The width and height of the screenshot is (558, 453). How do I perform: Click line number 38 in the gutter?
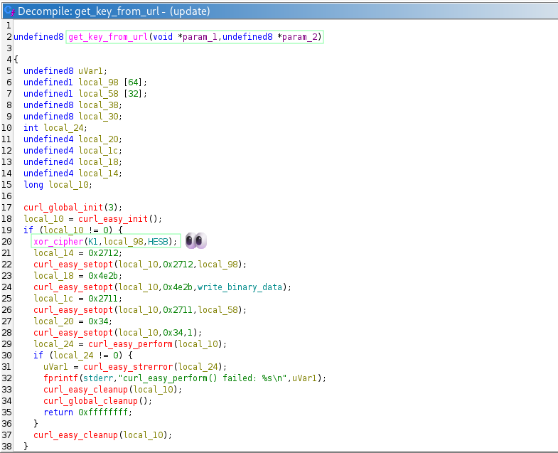(x=6, y=447)
